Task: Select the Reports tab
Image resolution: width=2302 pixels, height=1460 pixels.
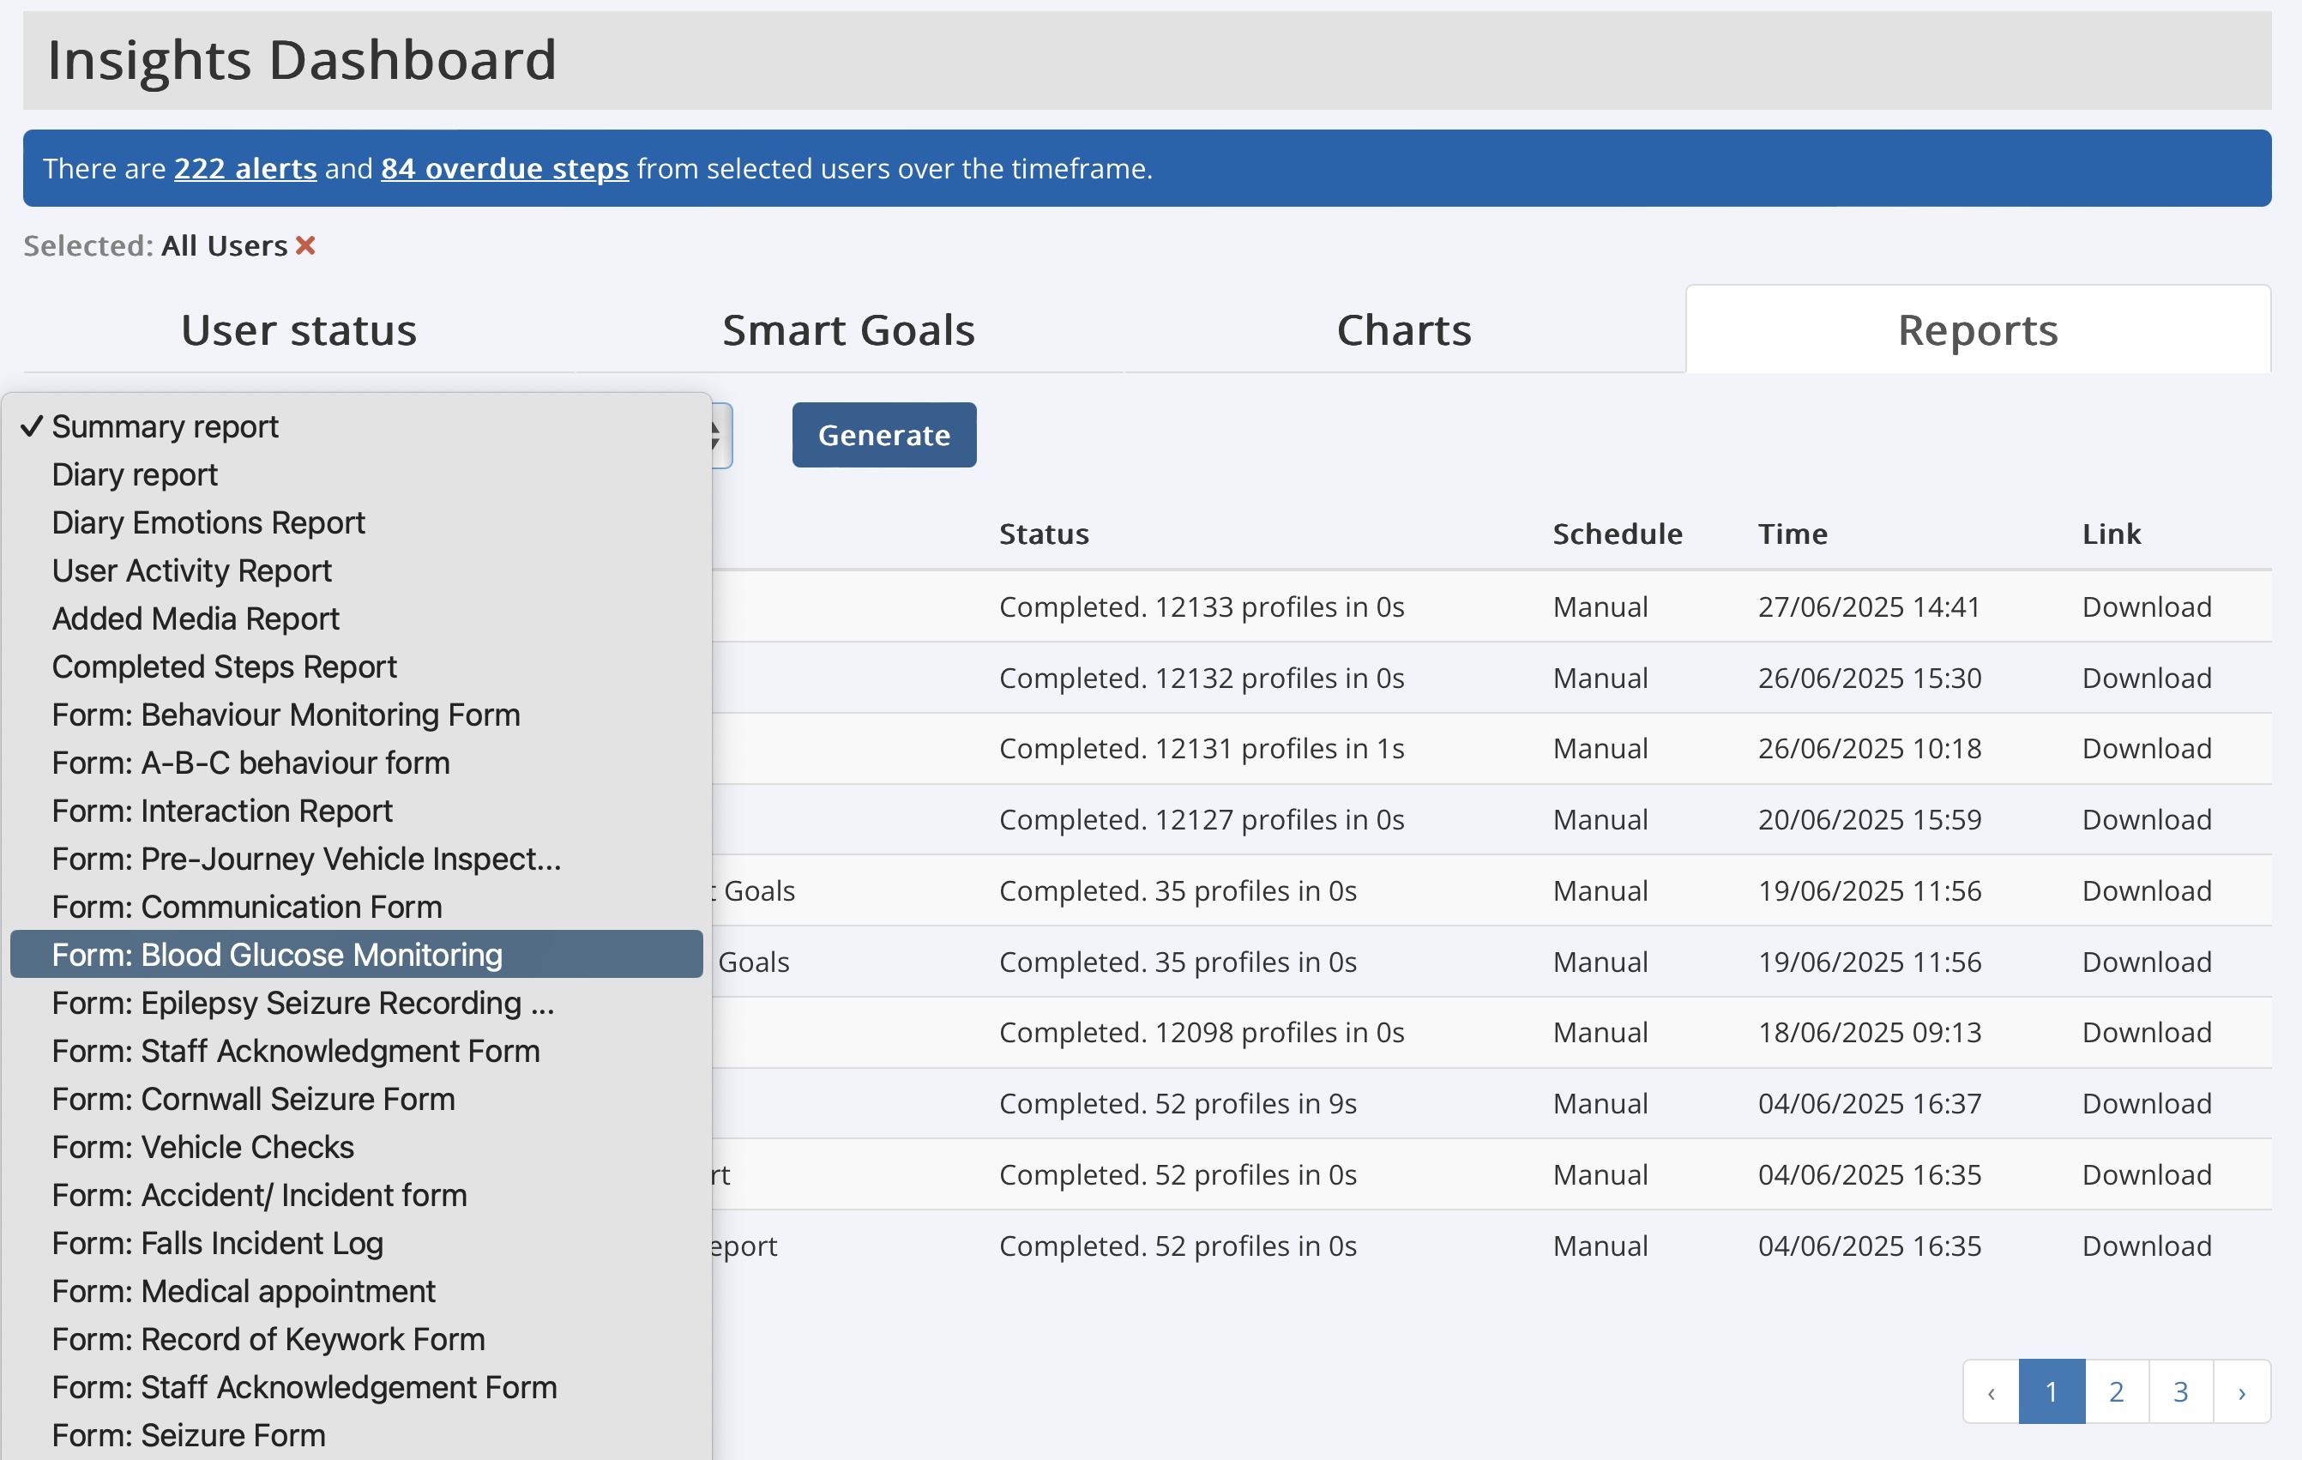Action: (1977, 330)
